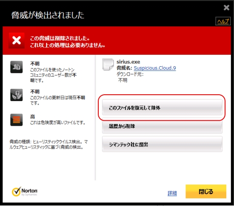Open the 詳細 details link
This screenshot has width=234, height=206.
pos(172,193)
